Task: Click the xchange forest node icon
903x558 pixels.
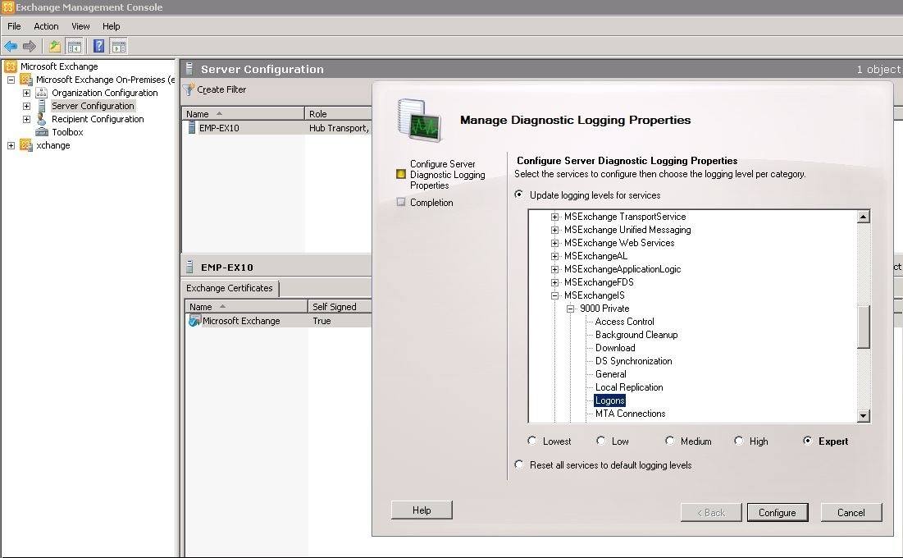Action: click(26, 145)
